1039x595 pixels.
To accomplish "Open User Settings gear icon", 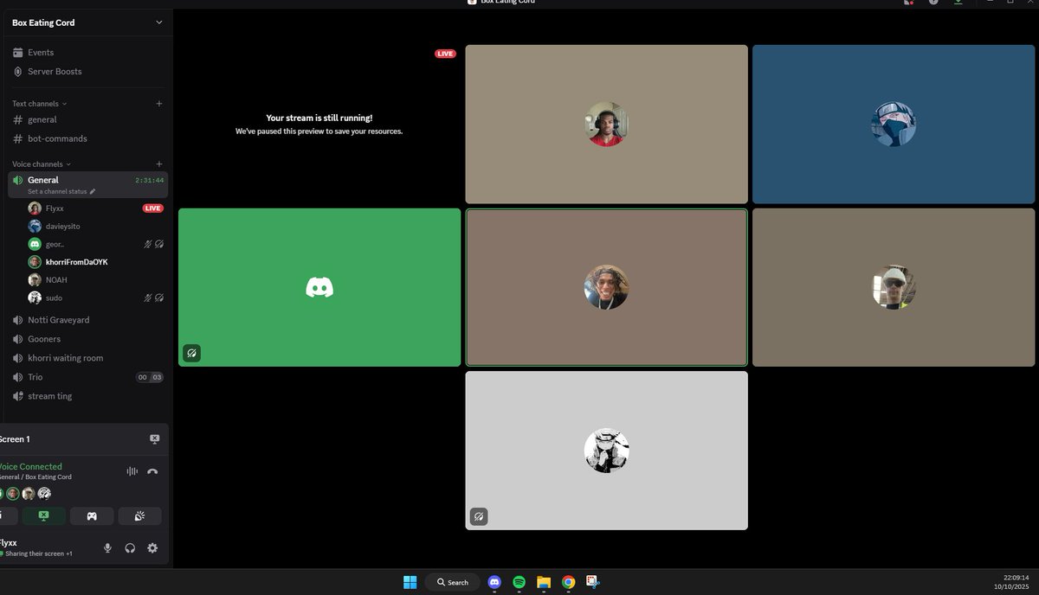I will 152,548.
